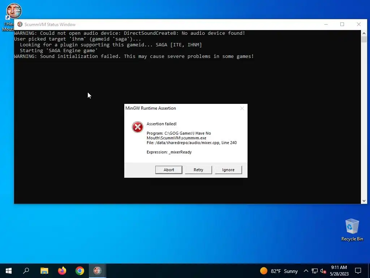The image size is (370, 278).
Task: Click the ScummVM Status Window title icon
Action: point(20,24)
